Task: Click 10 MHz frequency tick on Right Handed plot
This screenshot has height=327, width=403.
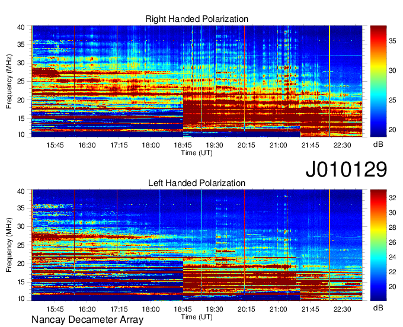Action: (x=21, y=134)
